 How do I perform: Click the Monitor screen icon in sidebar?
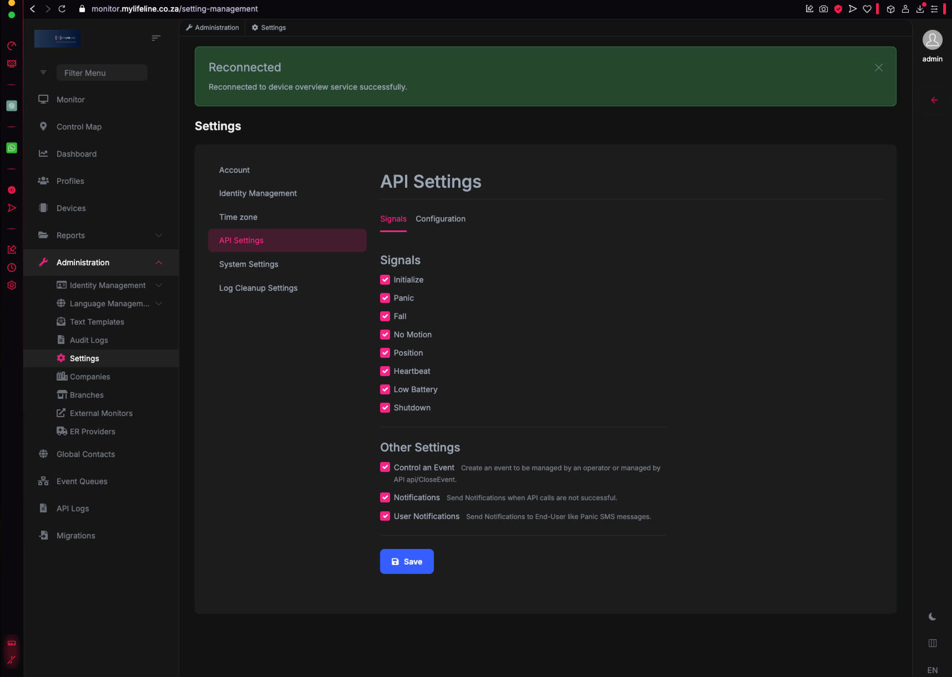tap(43, 99)
